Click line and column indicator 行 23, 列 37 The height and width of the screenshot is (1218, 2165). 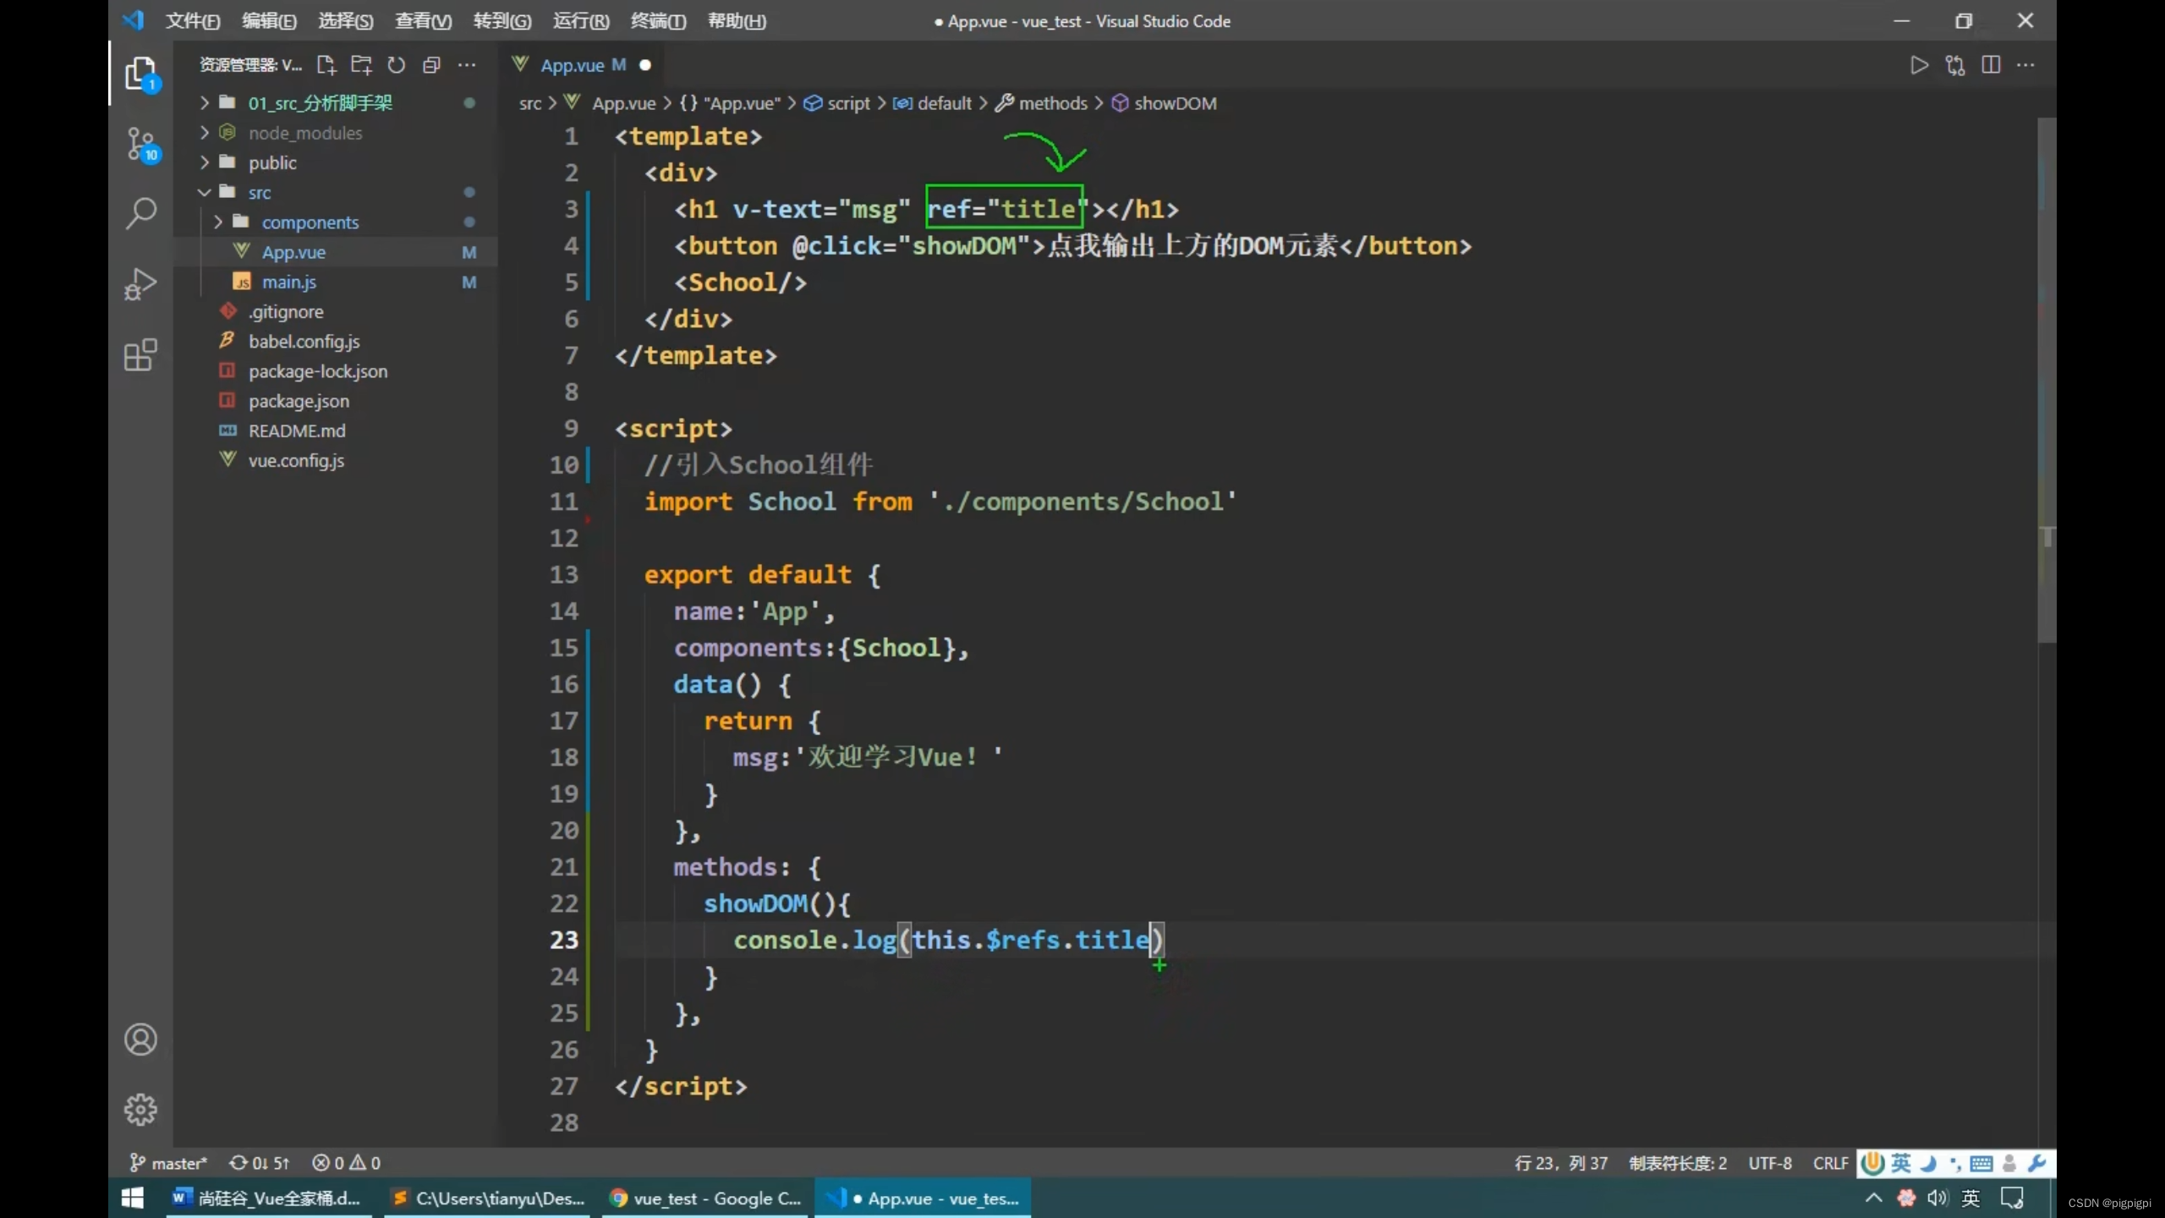pos(1561,1163)
